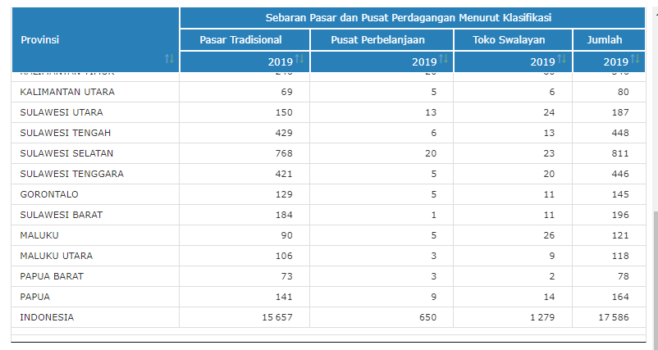Image resolution: width=658 pixels, height=350 pixels.
Task: Select the GORONTALO row name
Action: 49,194
